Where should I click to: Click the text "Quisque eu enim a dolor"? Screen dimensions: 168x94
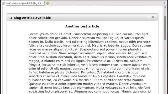48,84
